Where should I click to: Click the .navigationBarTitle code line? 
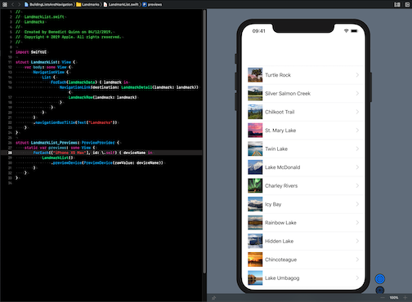point(75,122)
